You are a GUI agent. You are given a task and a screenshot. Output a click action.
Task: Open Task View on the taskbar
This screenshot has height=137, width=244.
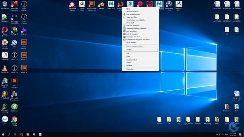(x=15, y=134)
